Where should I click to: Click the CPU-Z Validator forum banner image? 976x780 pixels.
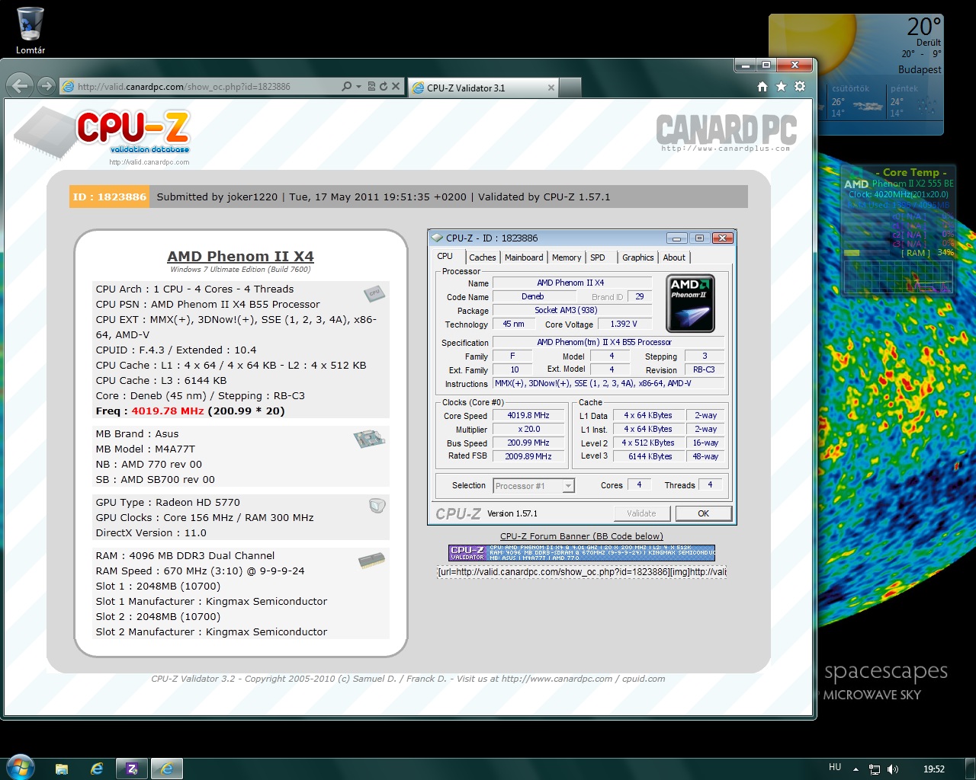(582, 553)
